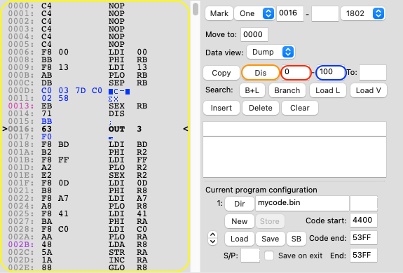The width and height of the screenshot is (403, 273).
Task: Select the line at address 002C STR RA
Action: pyautogui.click(x=95, y=252)
